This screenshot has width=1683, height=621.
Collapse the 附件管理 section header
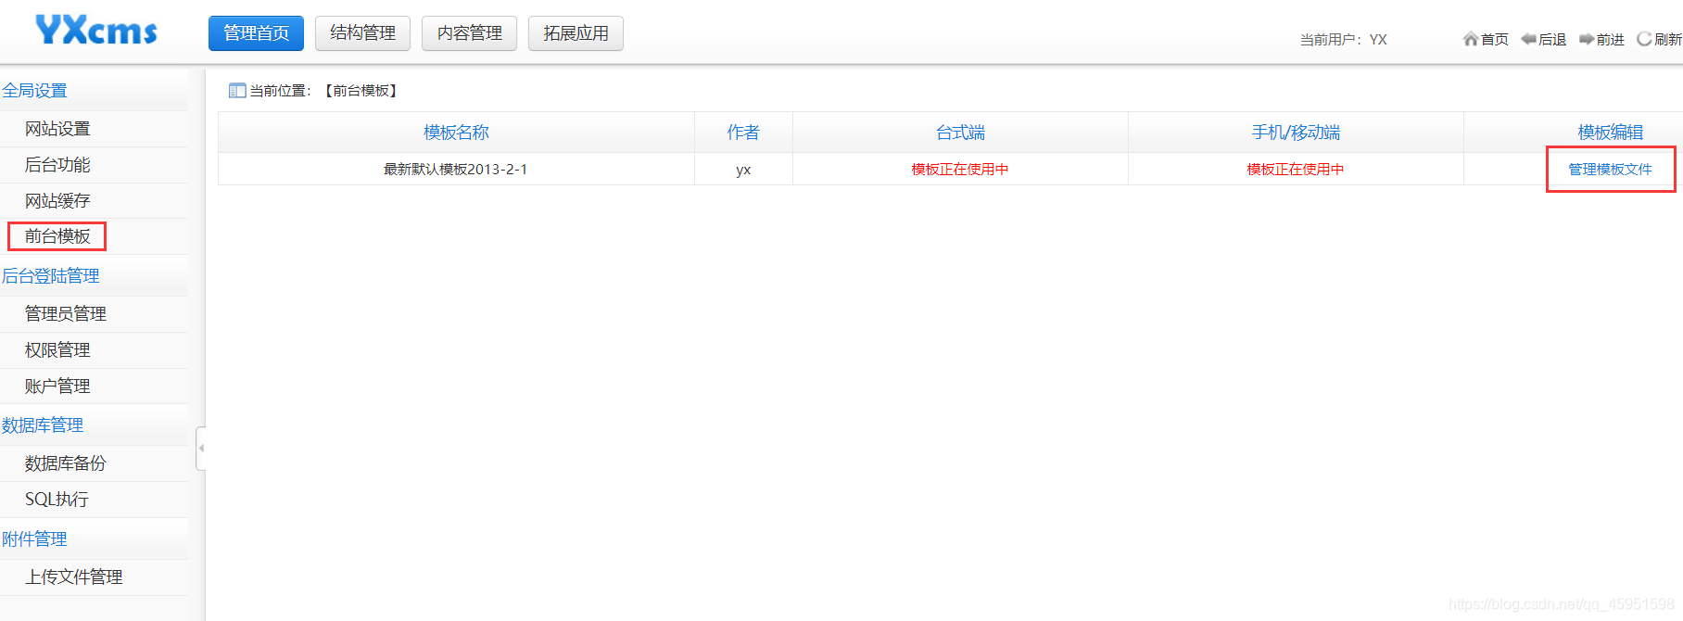point(94,539)
